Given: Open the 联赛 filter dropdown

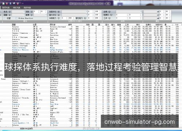Looking at the screenshot, I should (40, 15).
